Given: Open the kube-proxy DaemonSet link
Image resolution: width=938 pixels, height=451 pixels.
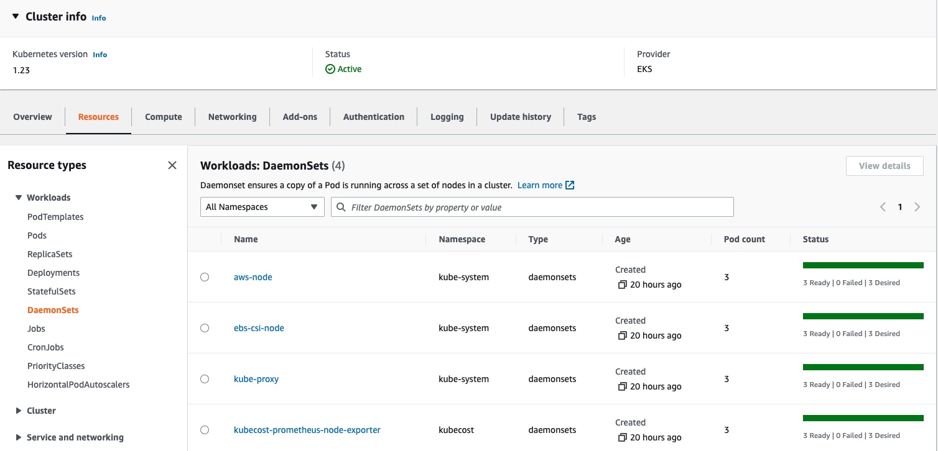Looking at the screenshot, I should pos(256,379).
